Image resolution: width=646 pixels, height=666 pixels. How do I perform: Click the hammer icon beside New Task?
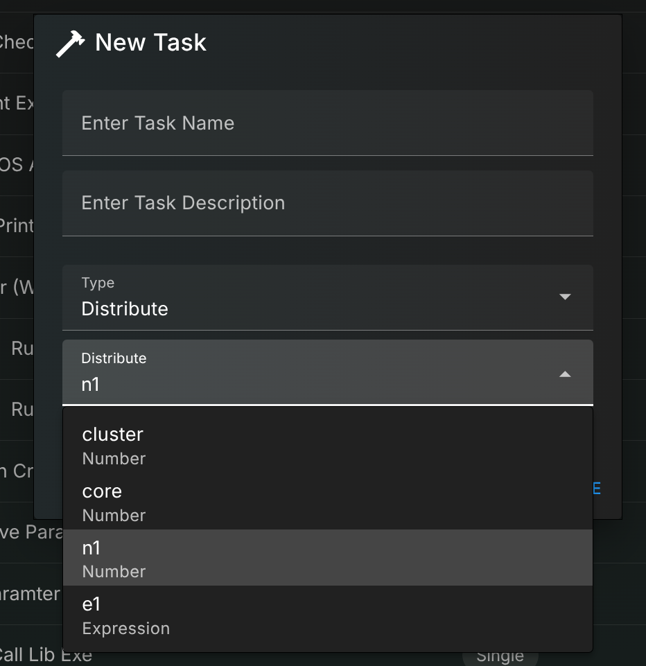70,43
